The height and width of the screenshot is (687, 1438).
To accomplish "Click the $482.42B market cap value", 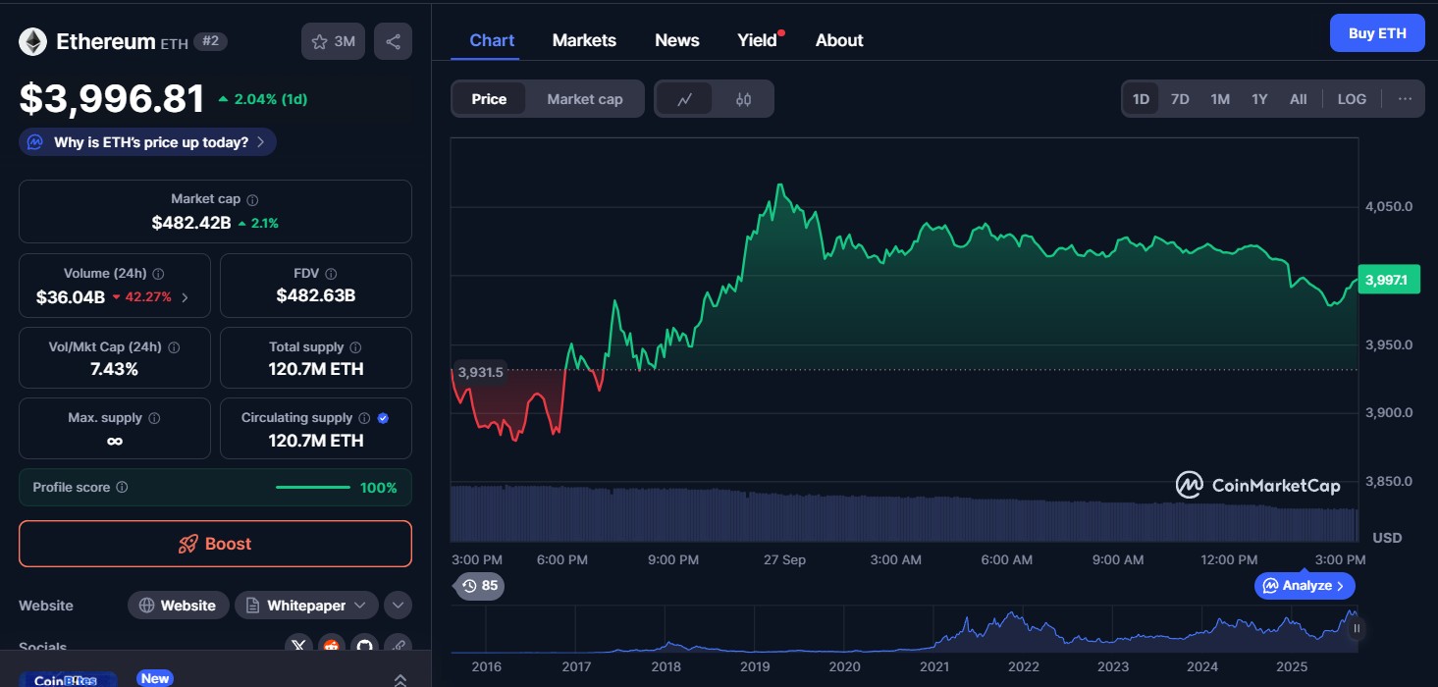I will pyautogui.click(x=191, y=223).
